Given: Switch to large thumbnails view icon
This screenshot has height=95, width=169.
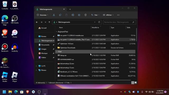Looking at the screenshot, I should 135,83.
